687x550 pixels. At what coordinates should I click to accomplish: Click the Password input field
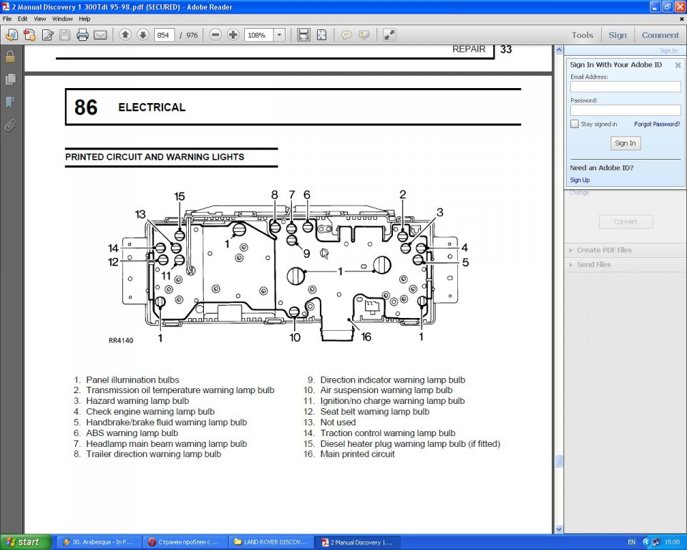pos(625,110)
